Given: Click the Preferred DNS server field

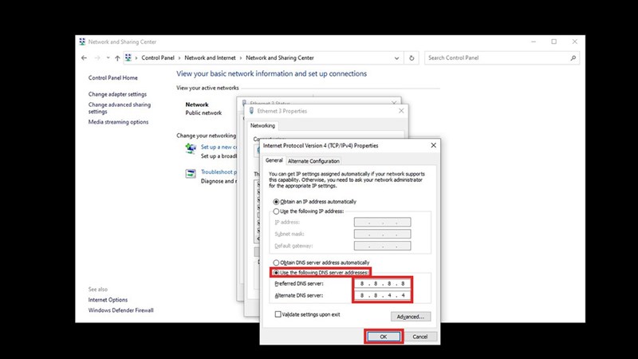Looking at the screenshot, I should pos(383,284).
